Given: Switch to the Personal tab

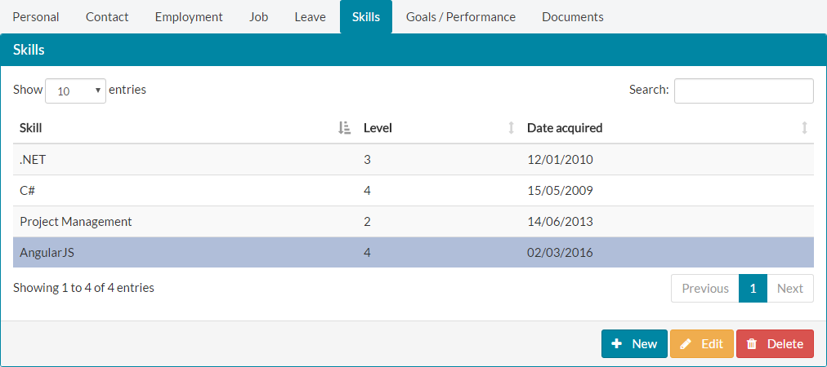Looking at the screenshot, I should click(x=36, y=17).
